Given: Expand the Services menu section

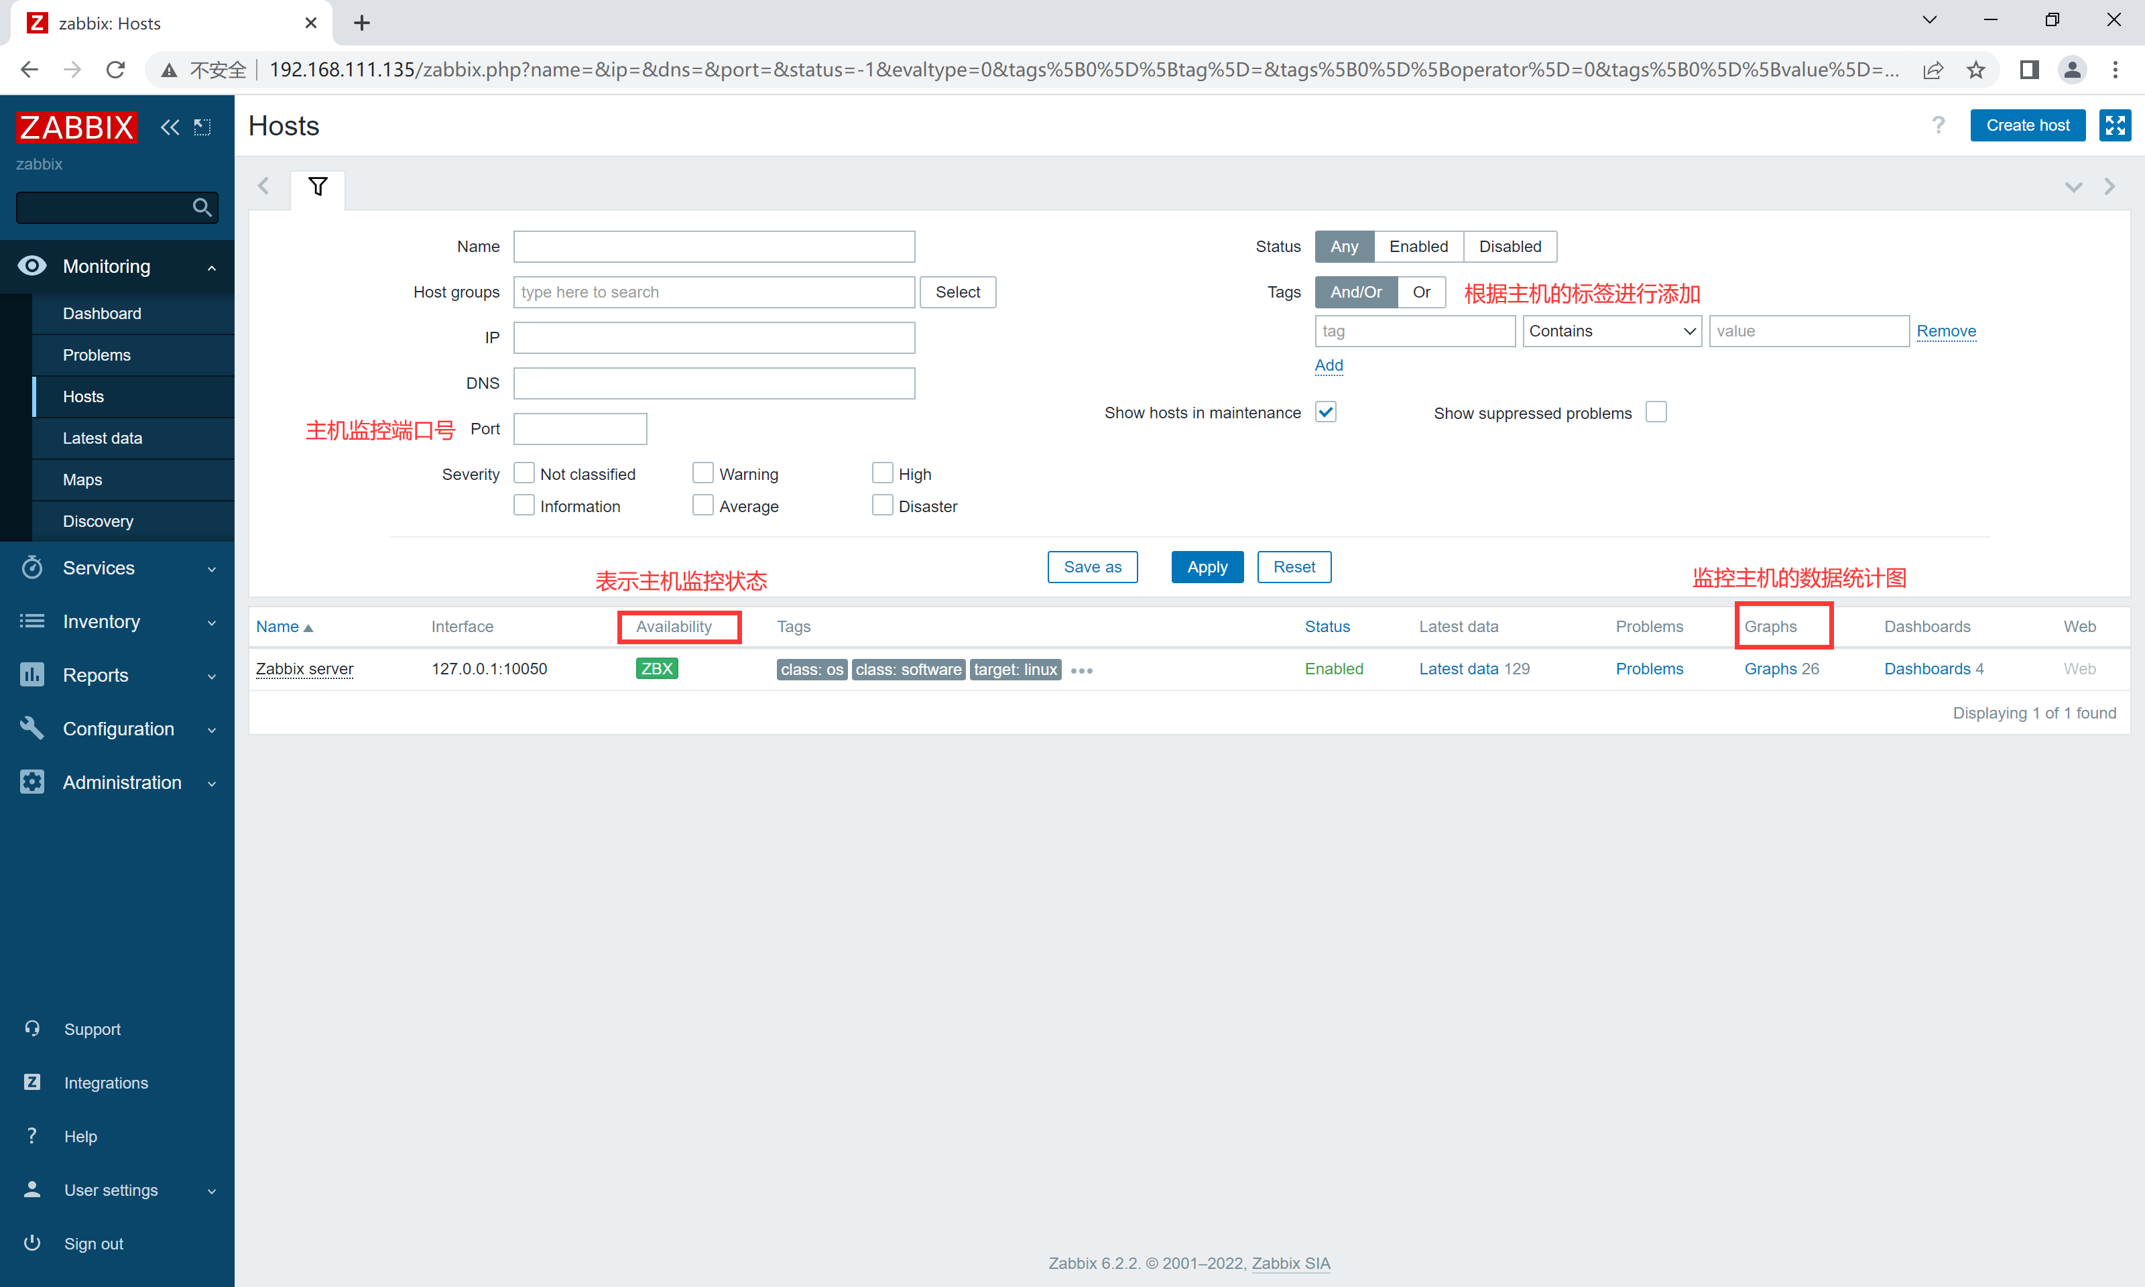Looking at the screenshot, I should (x=117, y=568).
